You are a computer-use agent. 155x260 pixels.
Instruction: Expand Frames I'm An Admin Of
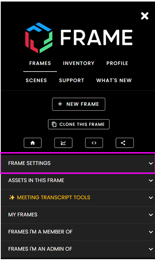pos(78,249)
